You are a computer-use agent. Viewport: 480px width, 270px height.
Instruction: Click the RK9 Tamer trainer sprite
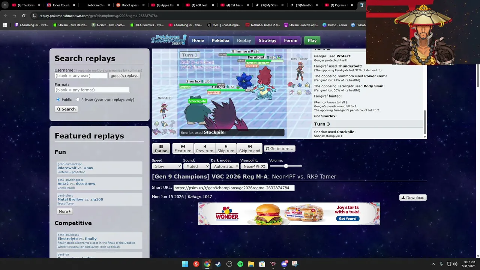tap(299, 71)
